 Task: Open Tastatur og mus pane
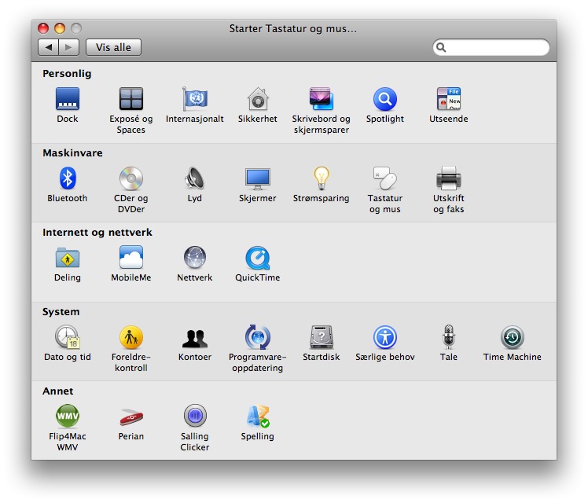click(x=385, y=178)
